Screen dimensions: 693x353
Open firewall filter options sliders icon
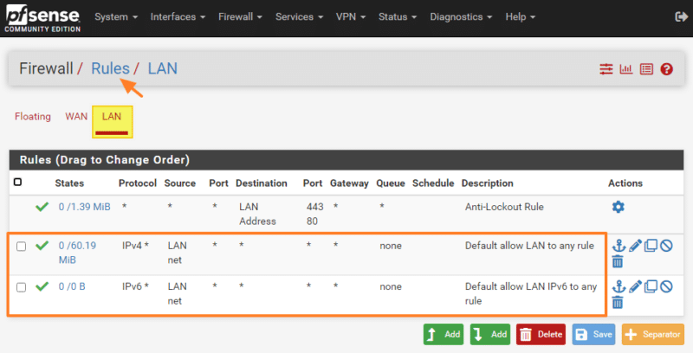(606, 69)
